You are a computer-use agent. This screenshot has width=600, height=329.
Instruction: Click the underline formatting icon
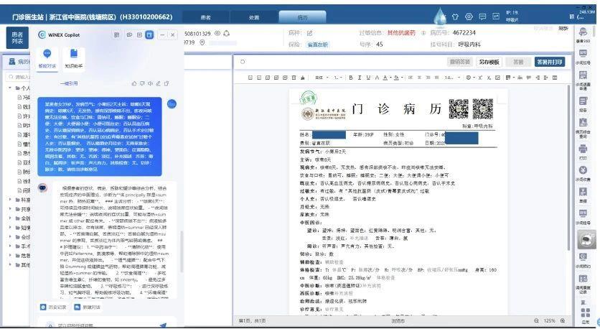coord(368,78)
